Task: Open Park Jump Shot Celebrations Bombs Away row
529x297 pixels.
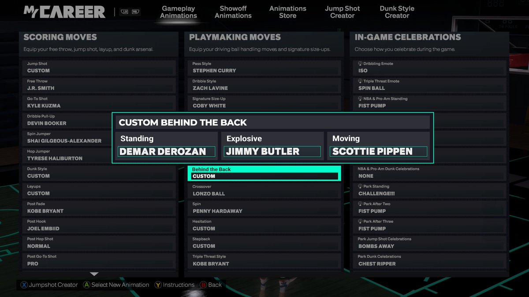Action: click(x=430, y=243)
